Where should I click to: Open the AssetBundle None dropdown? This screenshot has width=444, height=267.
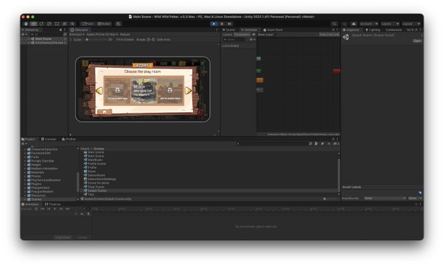pos(385,199)
